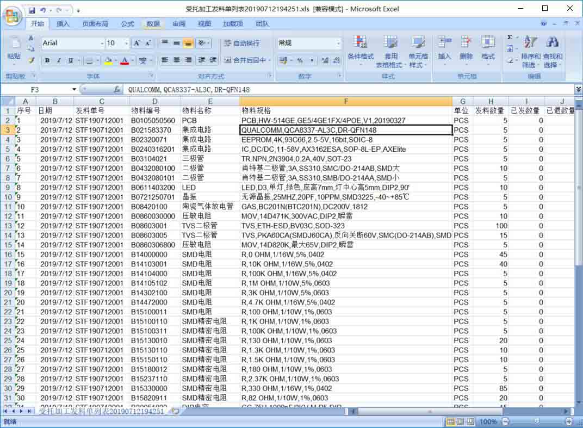This screenshot has height=428, width=583.
Task: Open the Arial font name dropdown
Action: tap(102, 43)
